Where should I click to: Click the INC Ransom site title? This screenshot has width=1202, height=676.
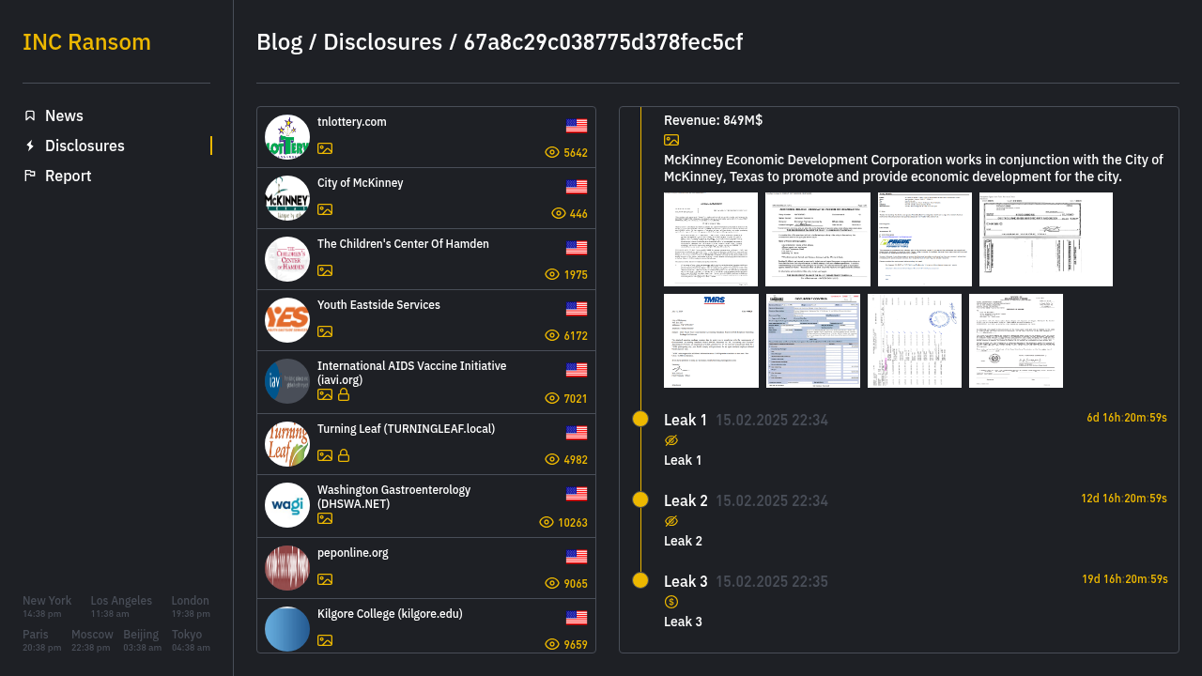click(86, 42)
